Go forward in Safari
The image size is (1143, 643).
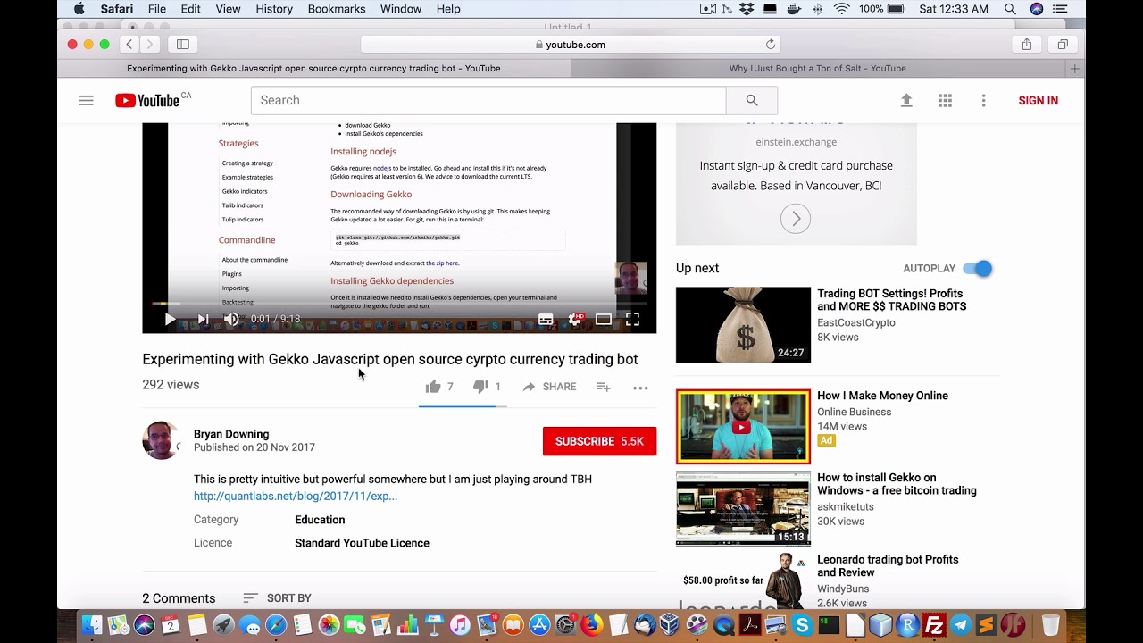[x=150, y=44]
